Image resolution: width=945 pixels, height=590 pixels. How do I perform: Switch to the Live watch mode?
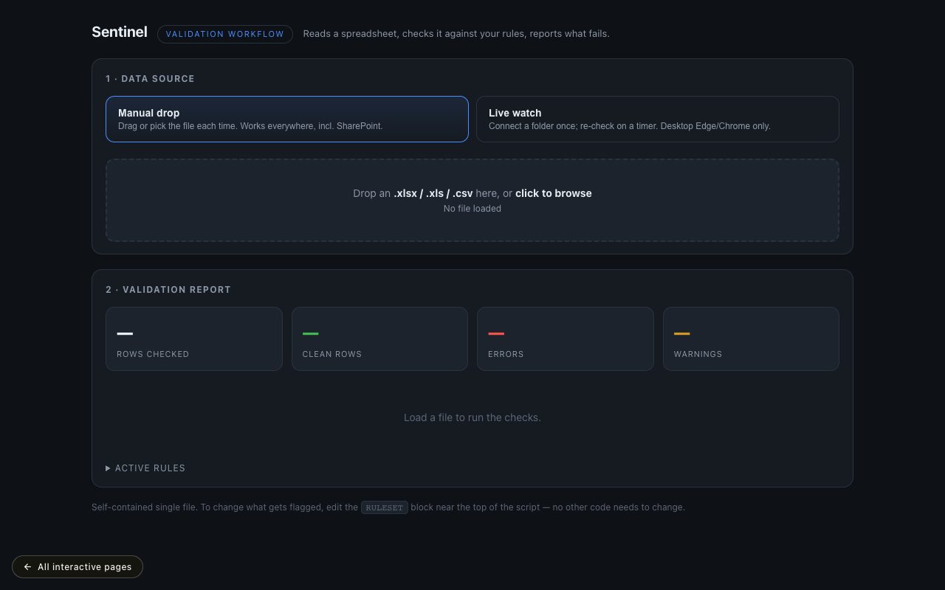[658, 119]
